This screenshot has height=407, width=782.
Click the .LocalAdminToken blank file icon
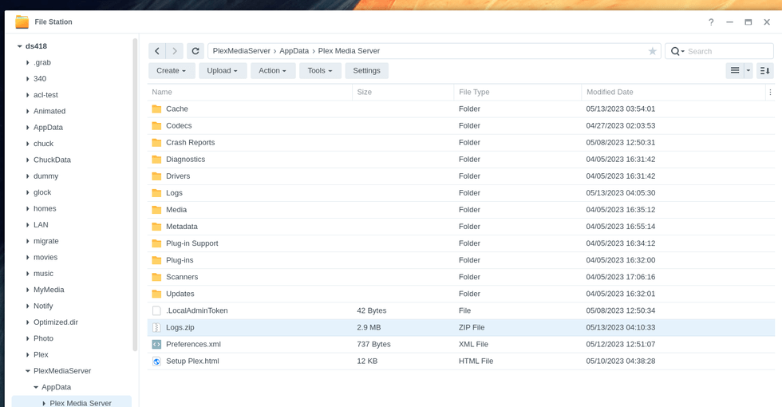156,310
